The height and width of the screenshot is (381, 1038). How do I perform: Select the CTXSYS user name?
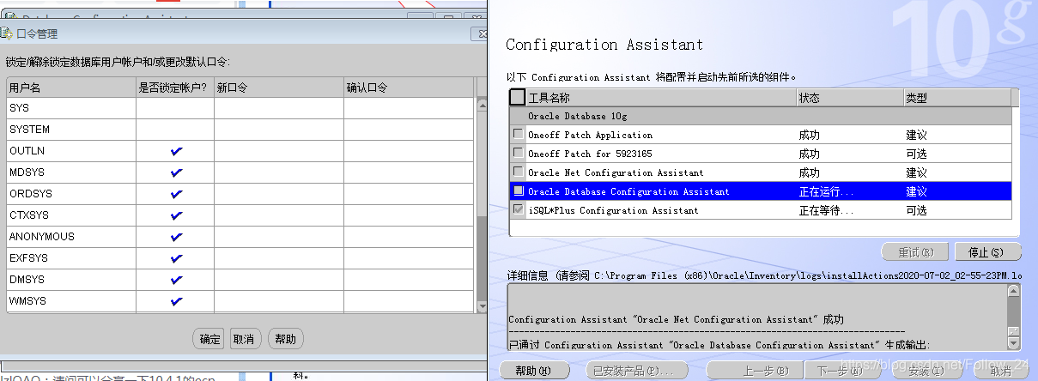(29, 215)
